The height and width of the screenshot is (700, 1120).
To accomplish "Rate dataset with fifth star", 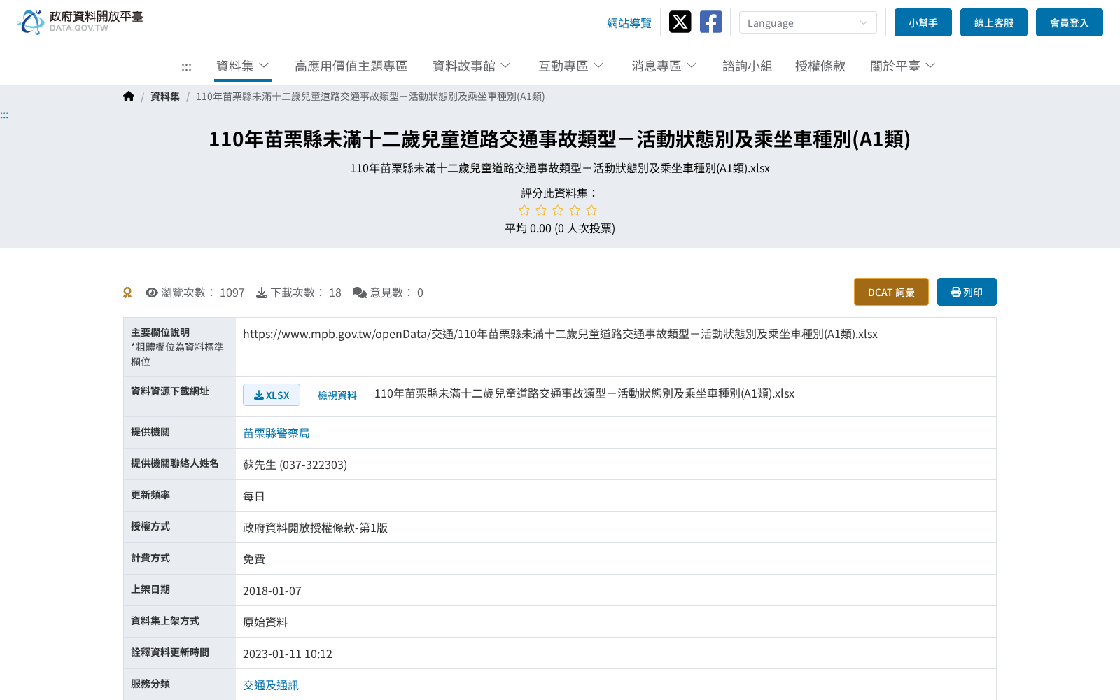I will click(x=591, y=210).
